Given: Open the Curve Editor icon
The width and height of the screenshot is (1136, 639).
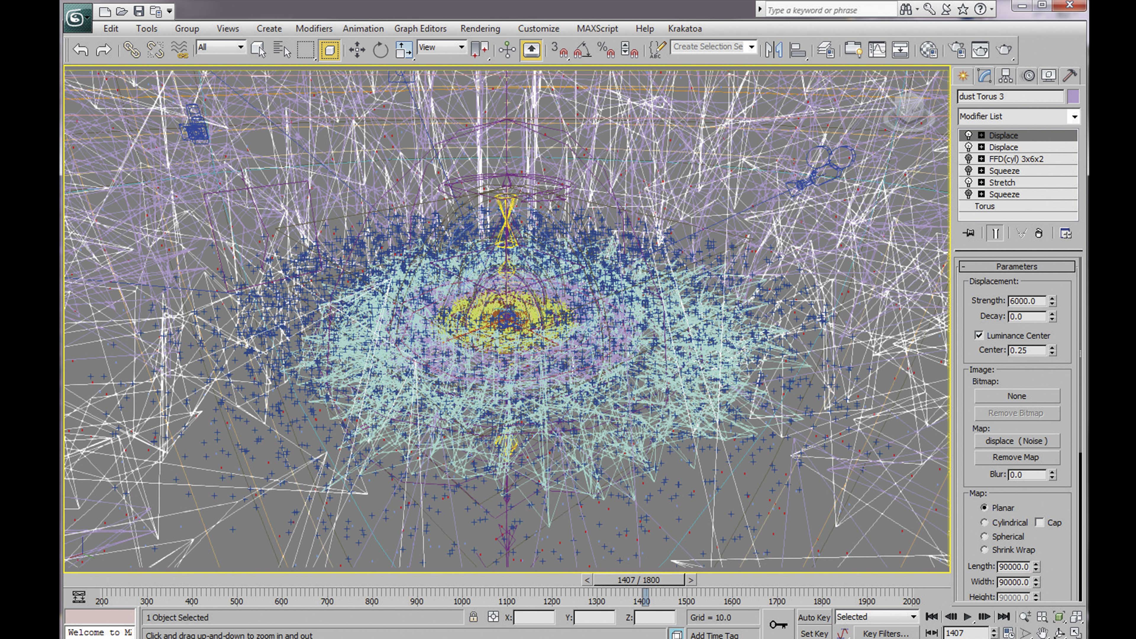Looking at the screenshot, I should (877, 49).
